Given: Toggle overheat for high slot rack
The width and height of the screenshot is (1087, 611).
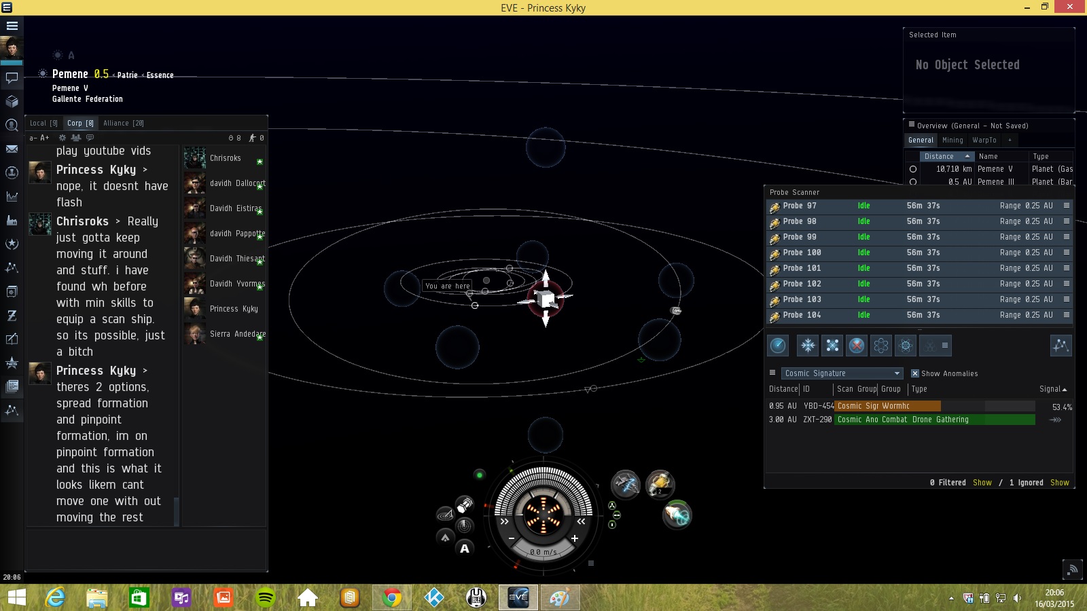Looking at the screenshot, I should 612,505.
